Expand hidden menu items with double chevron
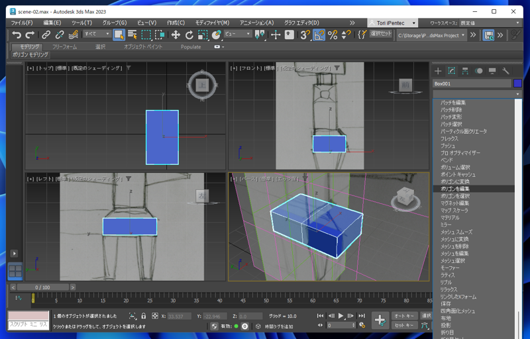This screenshot has width=530, height=339. click(352, 23)
